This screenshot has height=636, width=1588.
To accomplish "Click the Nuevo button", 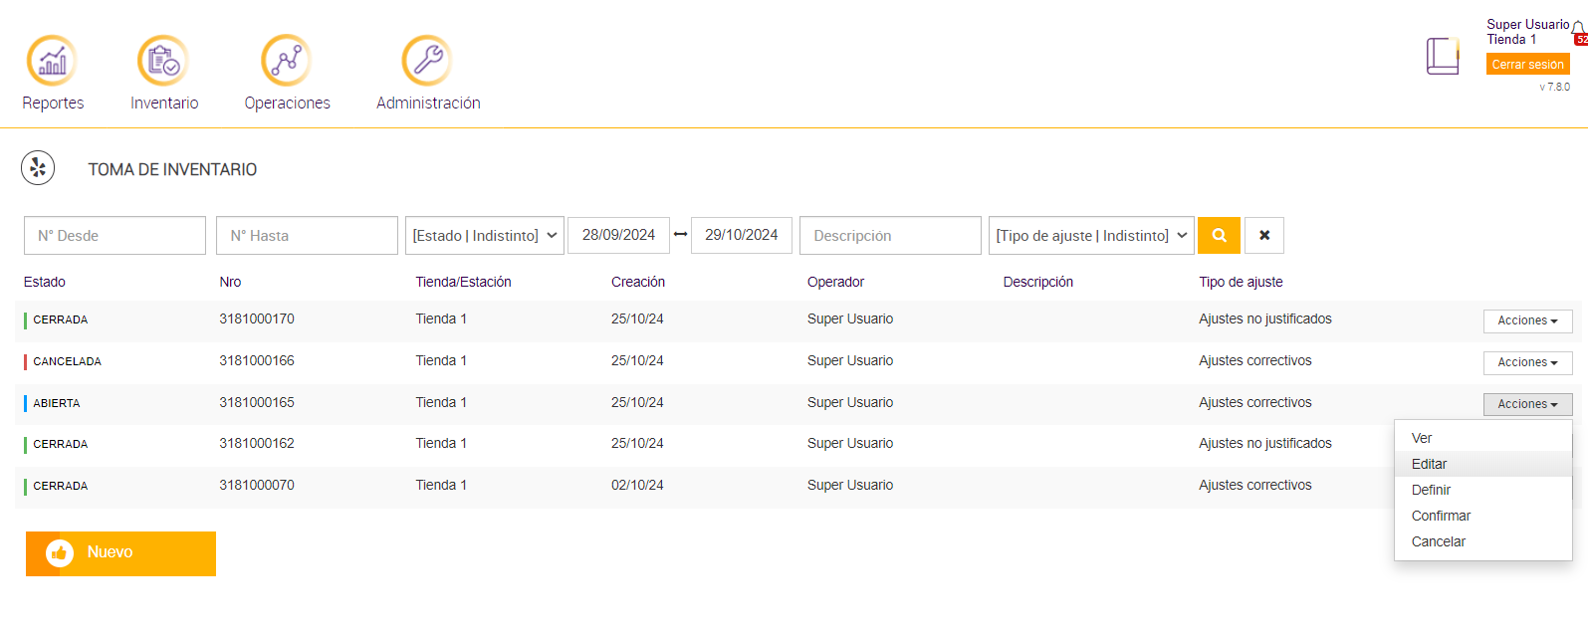I will 120,553.
